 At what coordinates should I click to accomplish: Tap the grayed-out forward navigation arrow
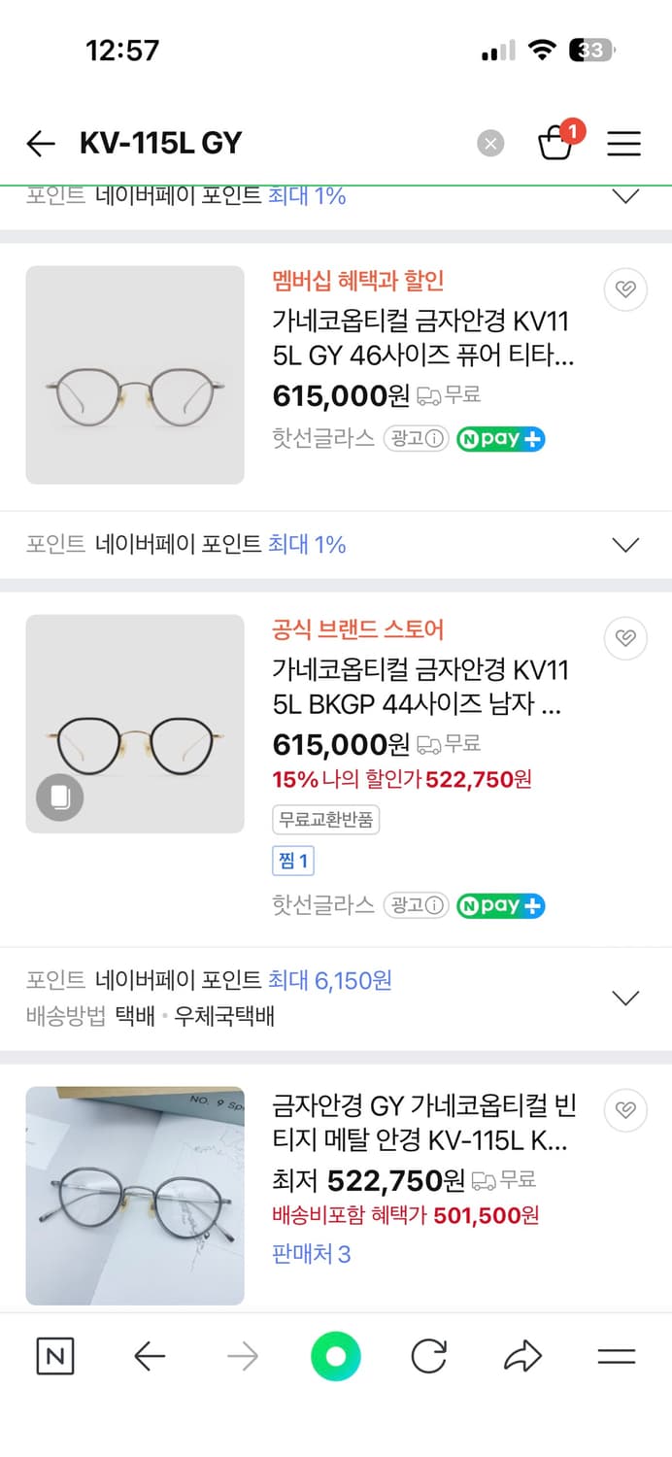[242, 1357]
